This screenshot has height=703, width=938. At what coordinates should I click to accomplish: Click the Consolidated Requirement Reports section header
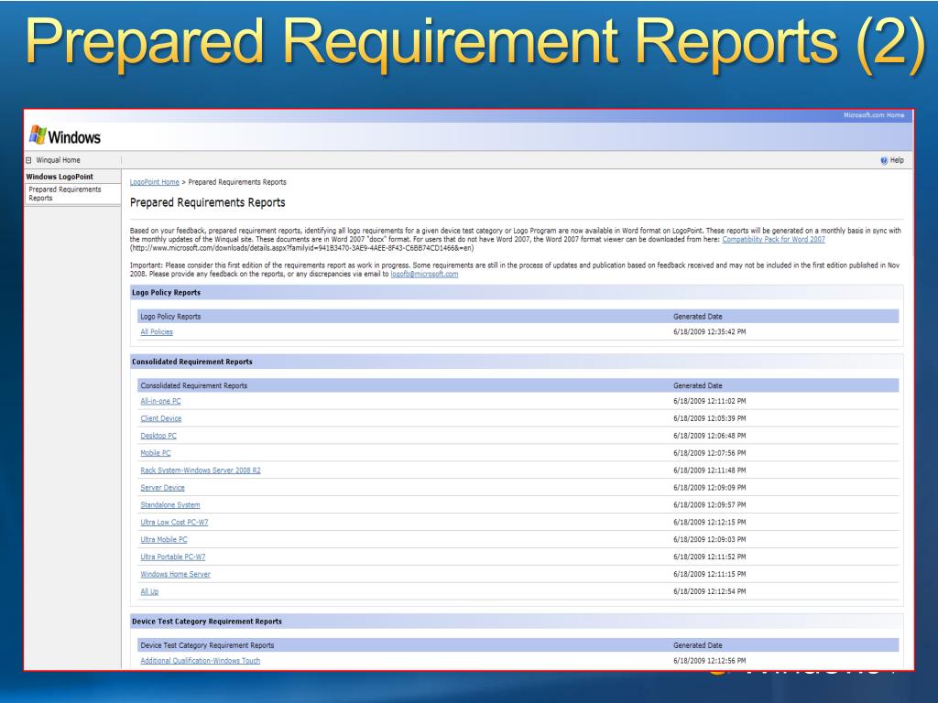point(517,362)
